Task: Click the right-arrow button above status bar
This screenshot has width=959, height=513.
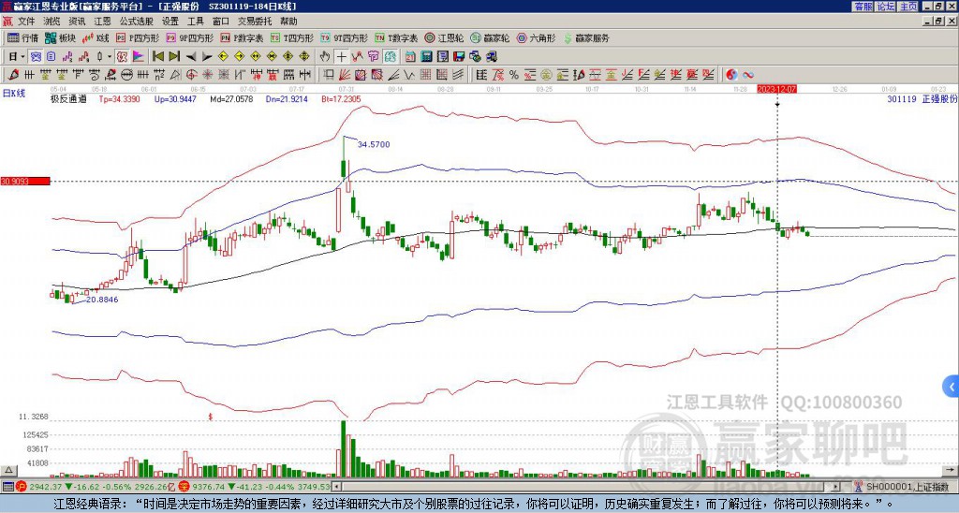Action: coord(952,470)
